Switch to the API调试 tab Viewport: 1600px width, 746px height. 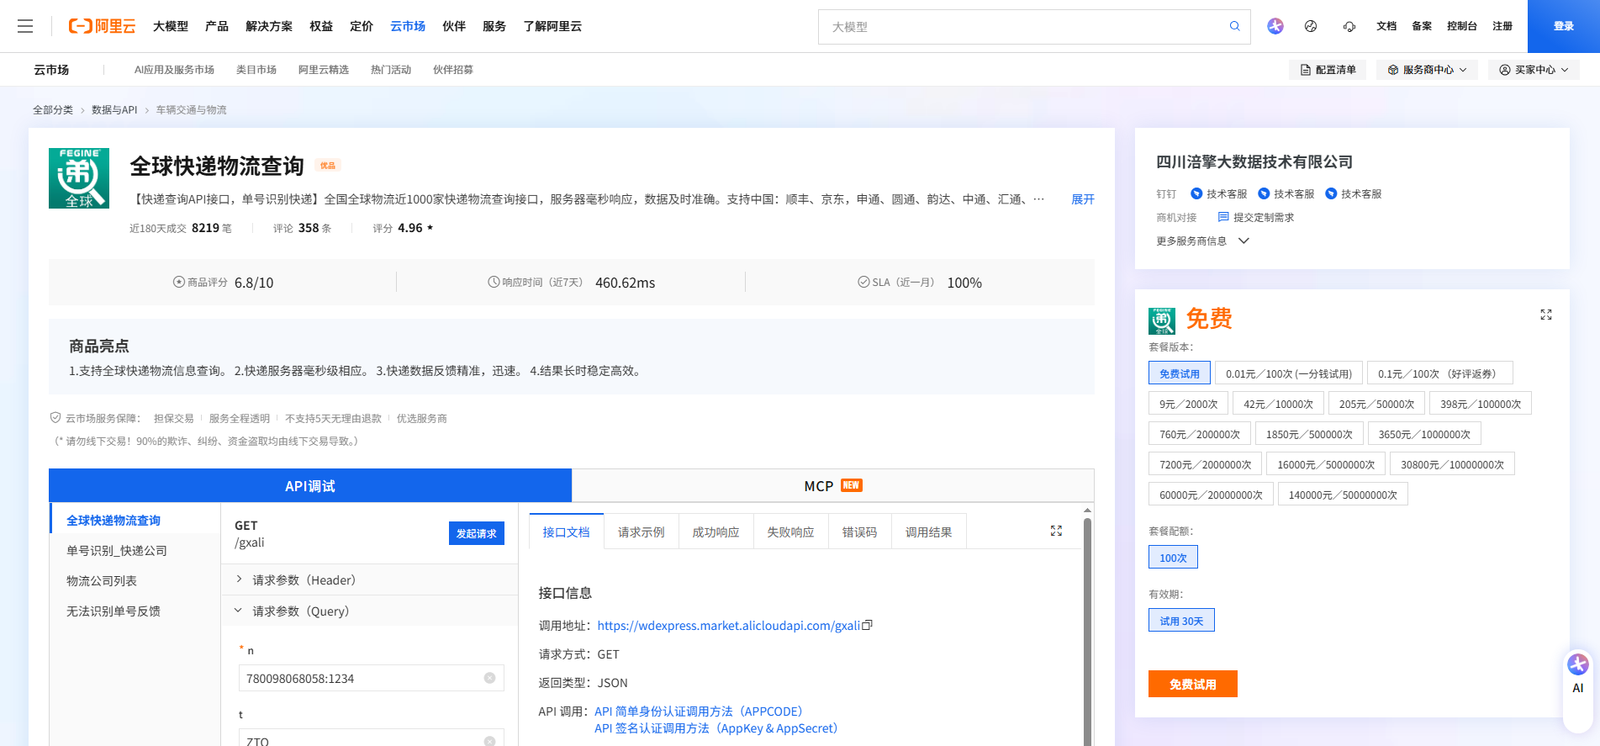pyautogui.click(x=310, y=485)
